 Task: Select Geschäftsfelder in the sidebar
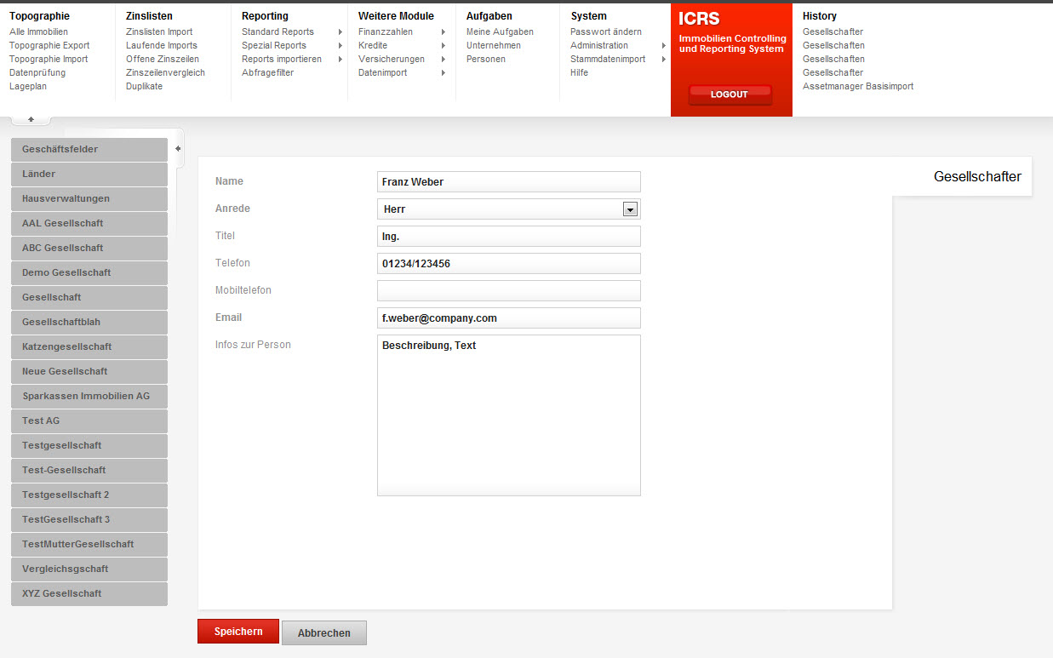89,149
